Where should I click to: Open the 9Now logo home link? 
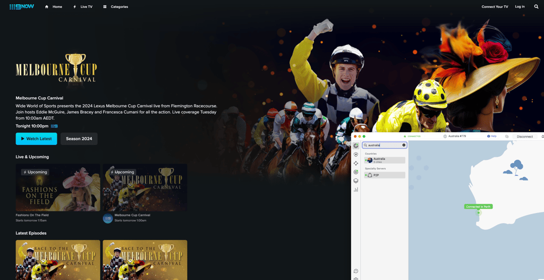21,6
